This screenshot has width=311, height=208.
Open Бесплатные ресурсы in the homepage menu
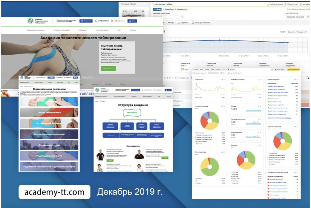(102, 30)
